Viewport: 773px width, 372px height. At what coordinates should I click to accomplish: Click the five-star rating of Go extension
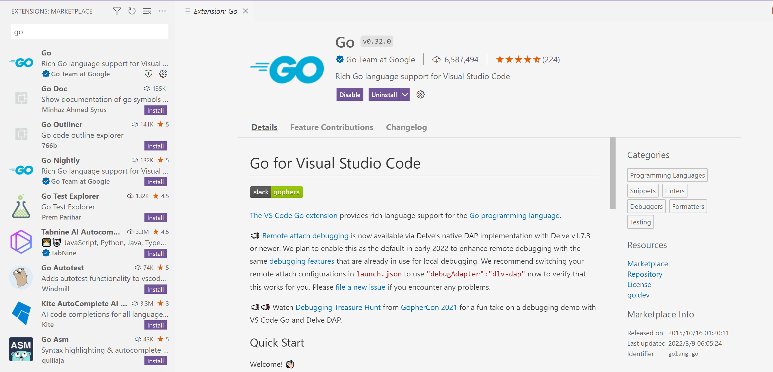(x=518, y=59)
